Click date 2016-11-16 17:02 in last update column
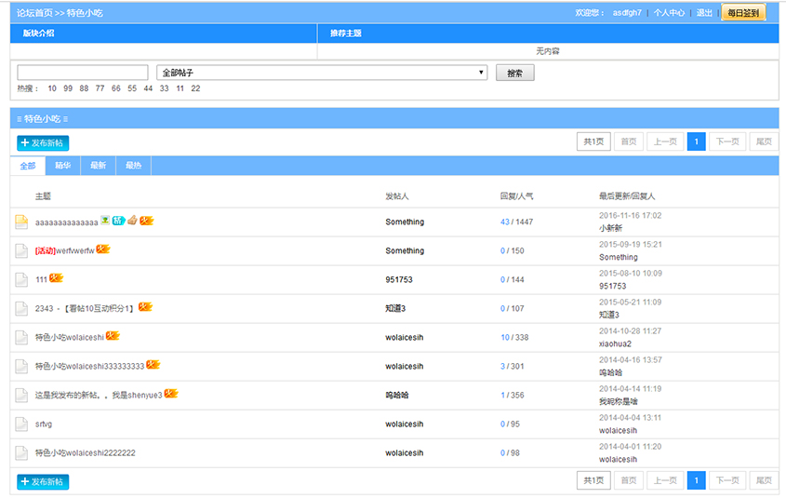786x498 pixels. 630,216
